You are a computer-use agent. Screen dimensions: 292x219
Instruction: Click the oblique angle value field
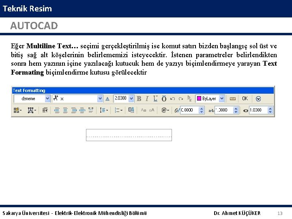tap(189, 110)
